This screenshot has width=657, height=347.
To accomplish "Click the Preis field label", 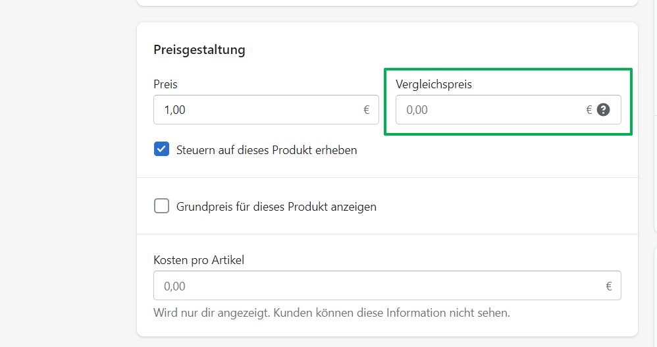I will click(165, 84).
